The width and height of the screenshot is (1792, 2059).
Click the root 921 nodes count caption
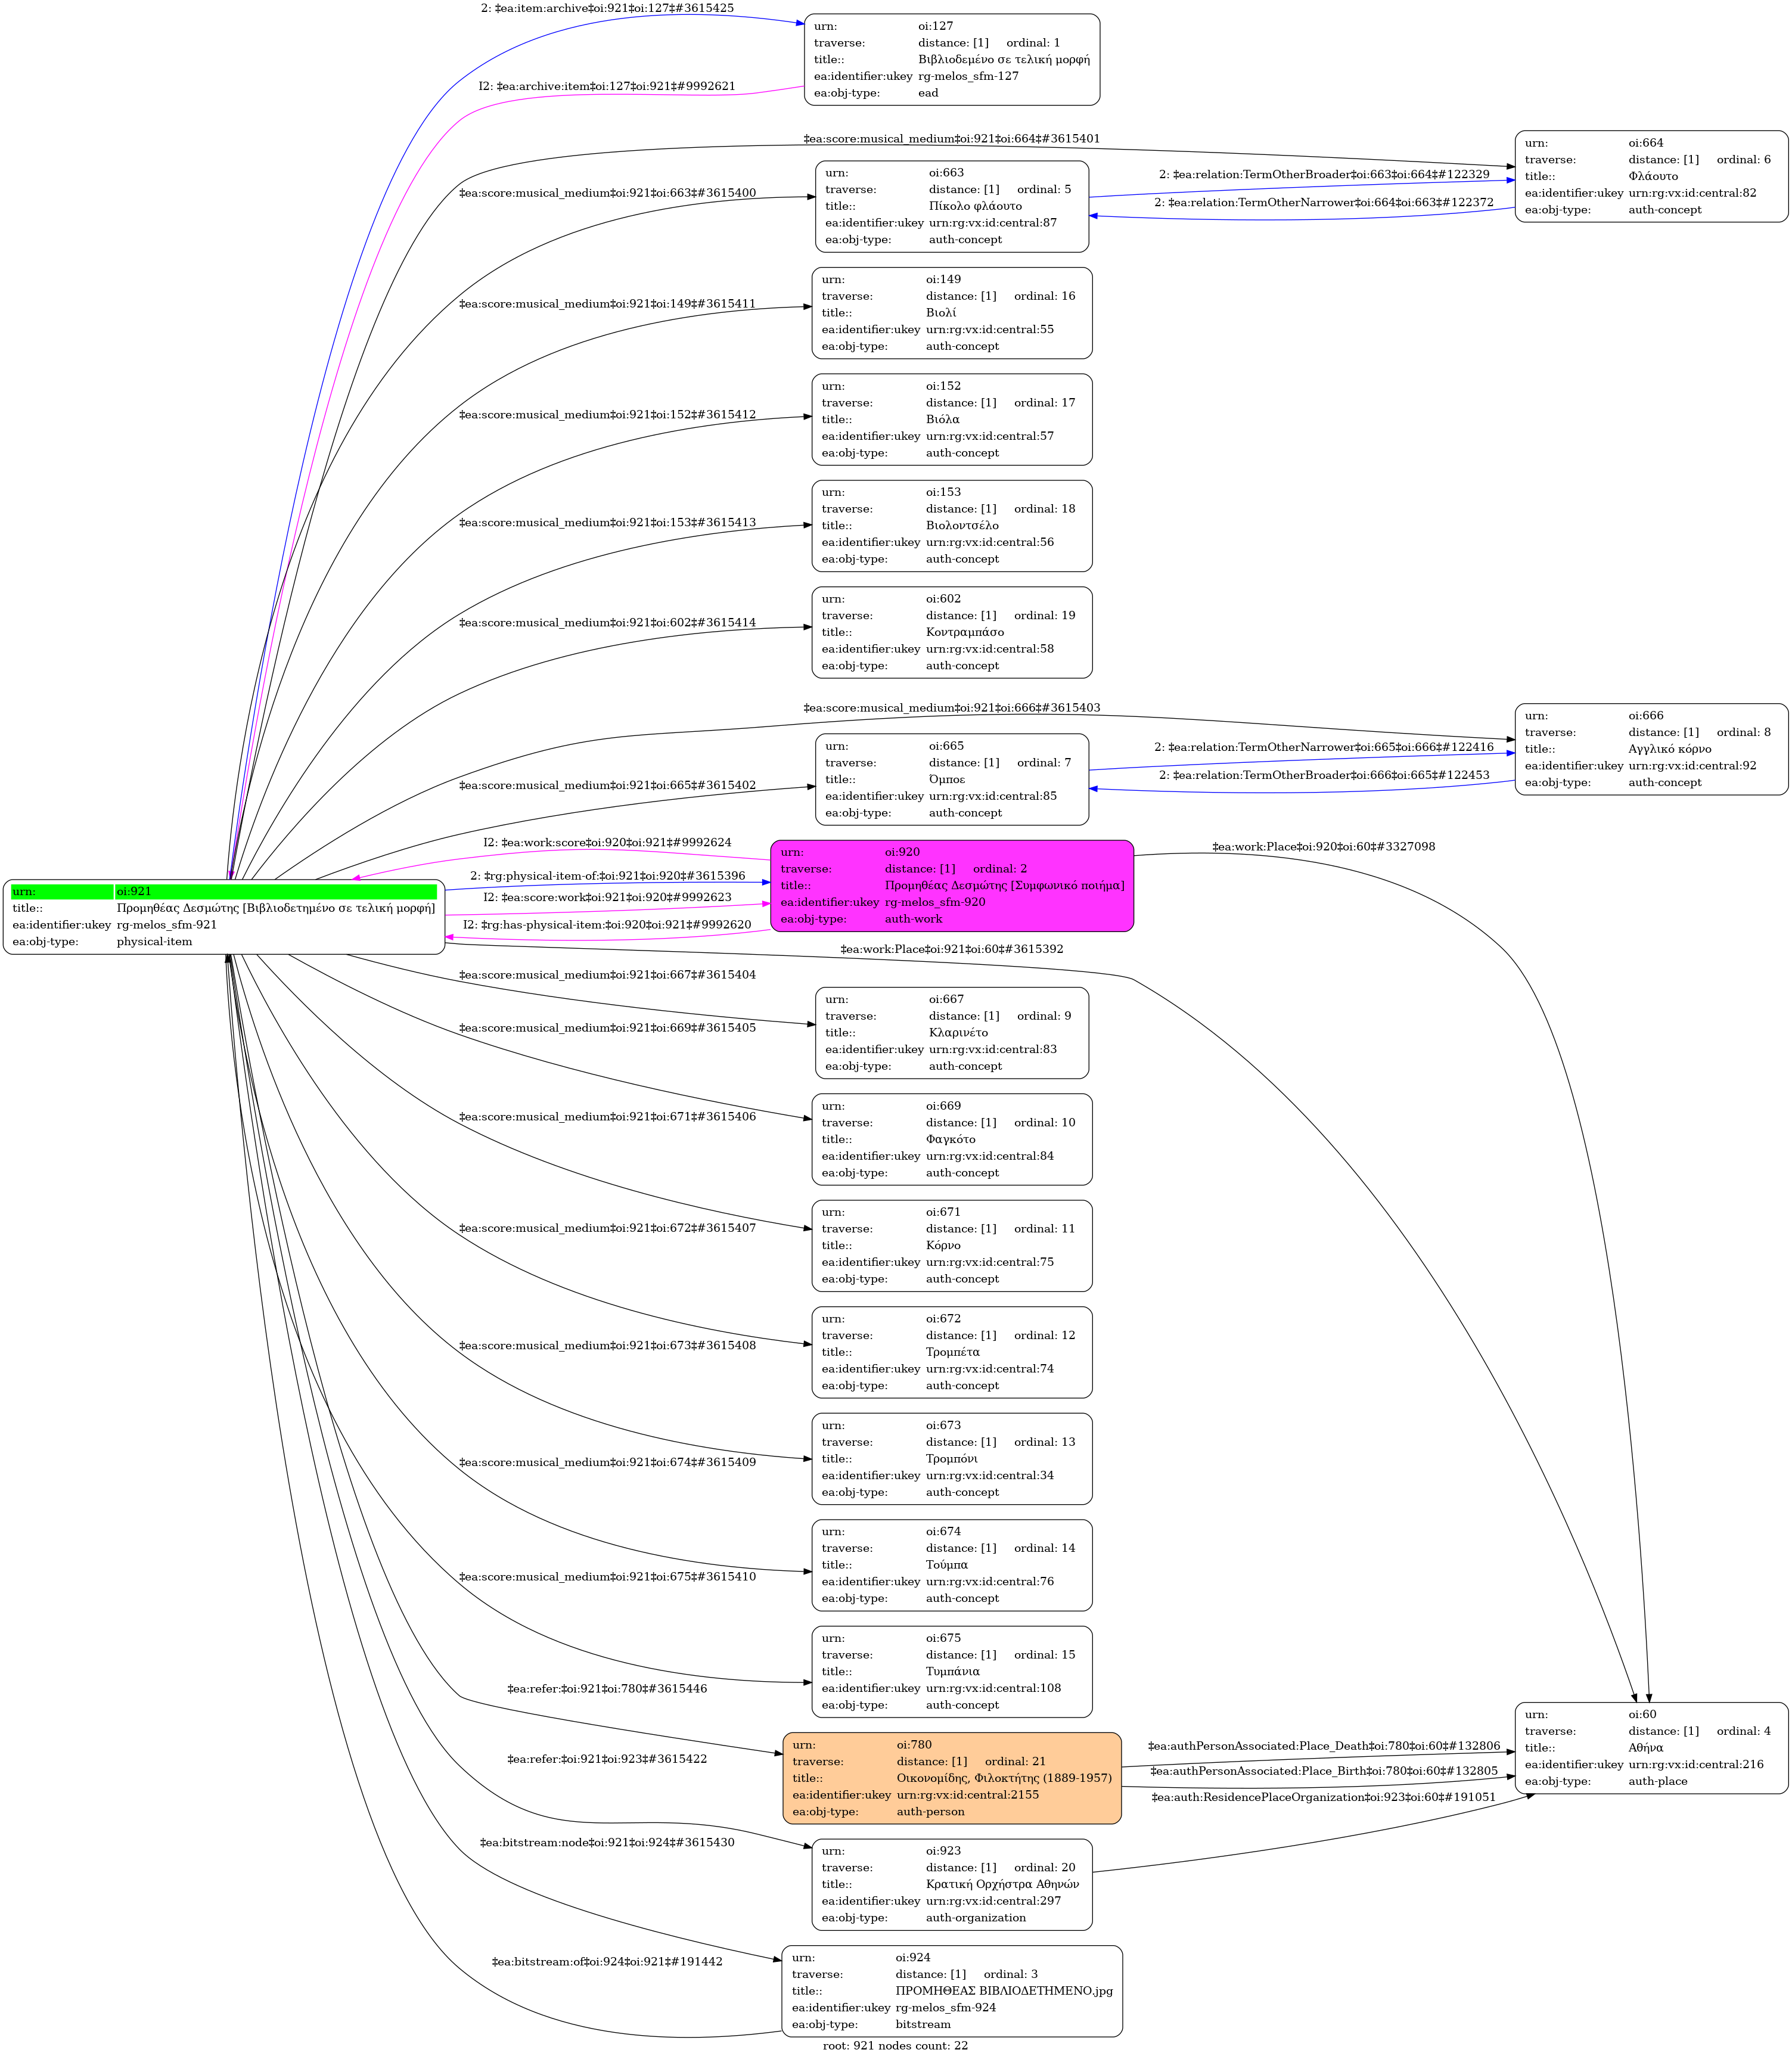click(895, 2045)
